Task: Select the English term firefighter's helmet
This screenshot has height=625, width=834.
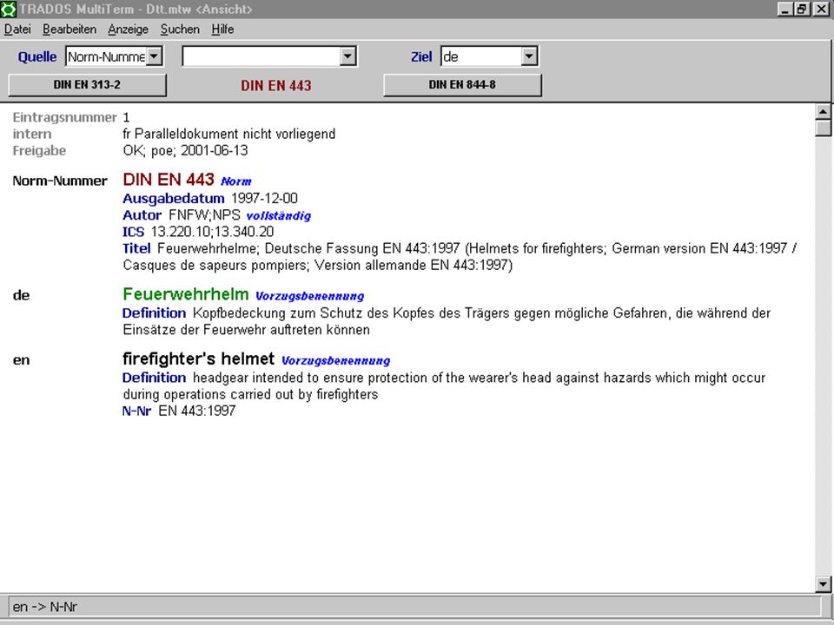Action: click(x=198, y=359)
